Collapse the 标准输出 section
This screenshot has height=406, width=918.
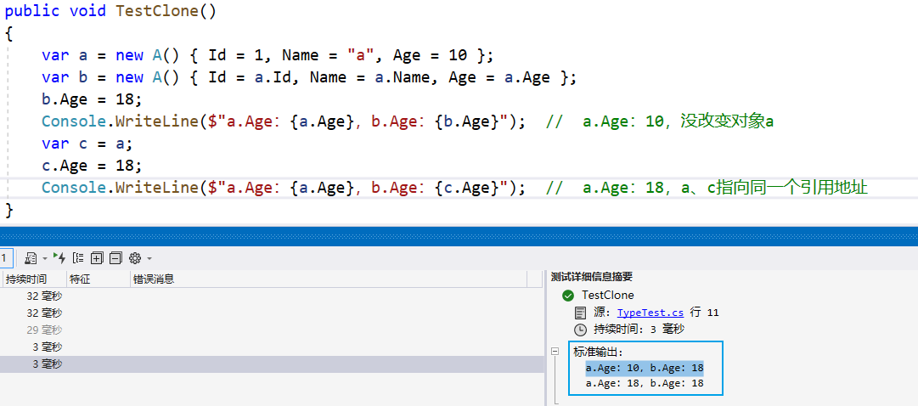[555, 352]
